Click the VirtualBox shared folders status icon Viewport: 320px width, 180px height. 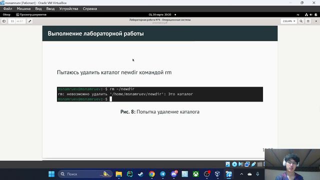pyautogui.click(x=260, y=164)
